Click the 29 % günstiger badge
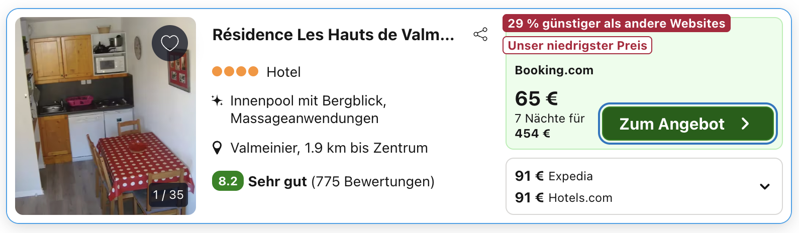 click(x=616, y=24)
